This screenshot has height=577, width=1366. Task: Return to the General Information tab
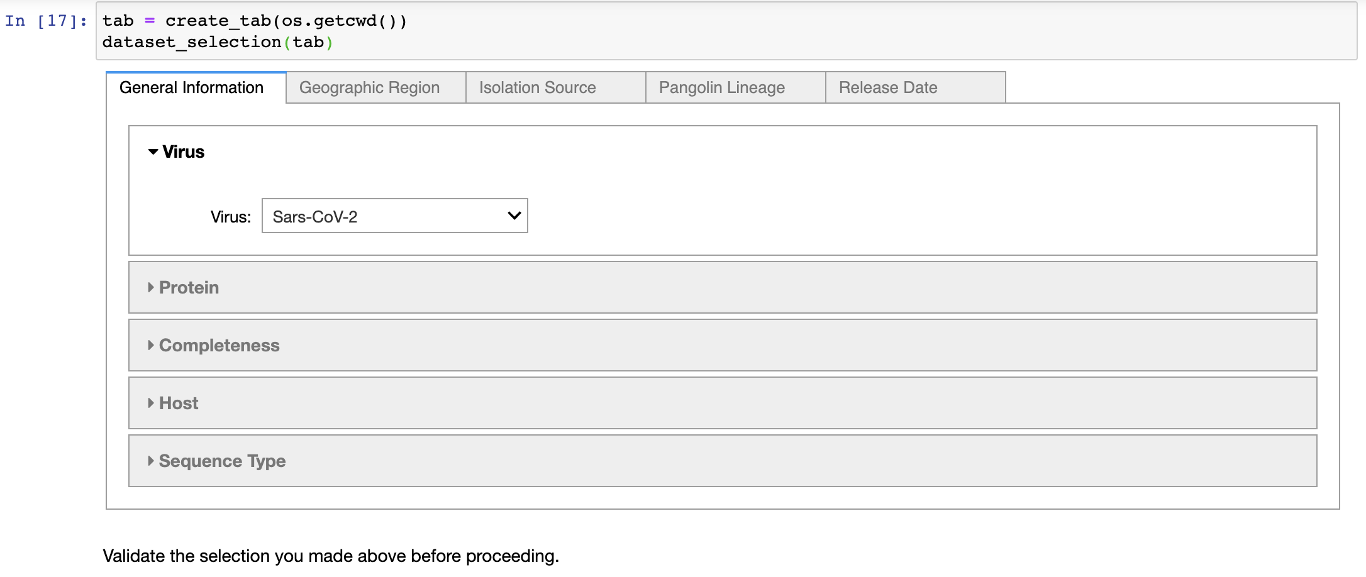(192, 87)
